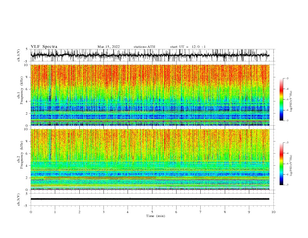Click ch.2 "Frequency (kHz)" axis label
Viewport: 308px width, 238px height.
tap(22, 155)
